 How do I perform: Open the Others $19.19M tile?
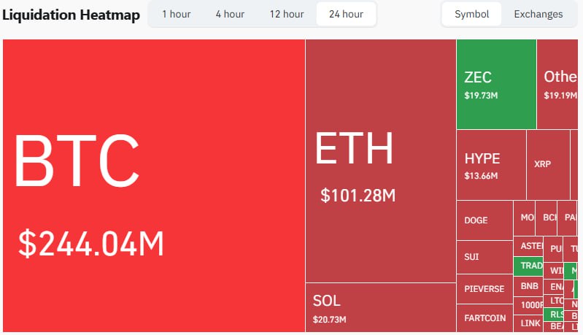point(560,84)
